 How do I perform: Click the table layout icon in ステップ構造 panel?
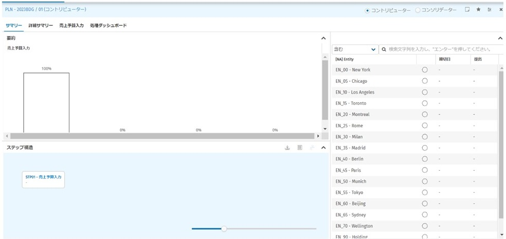point(300,148)
